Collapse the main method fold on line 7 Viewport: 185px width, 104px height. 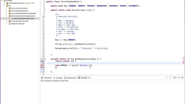pos(45,10)
